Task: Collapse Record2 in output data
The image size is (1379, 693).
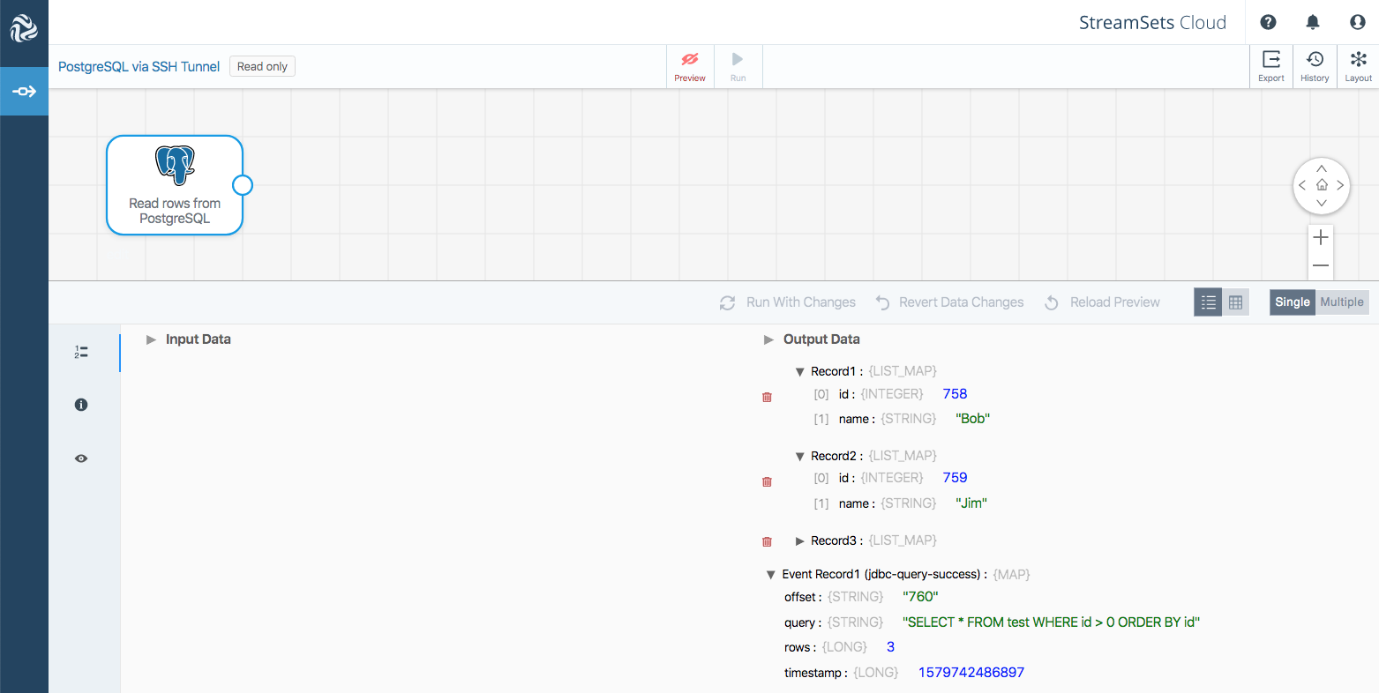Action: [800, 457]
